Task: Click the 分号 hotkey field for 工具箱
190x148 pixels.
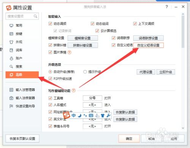Action: pyautogui.click(x=92, y=98)
